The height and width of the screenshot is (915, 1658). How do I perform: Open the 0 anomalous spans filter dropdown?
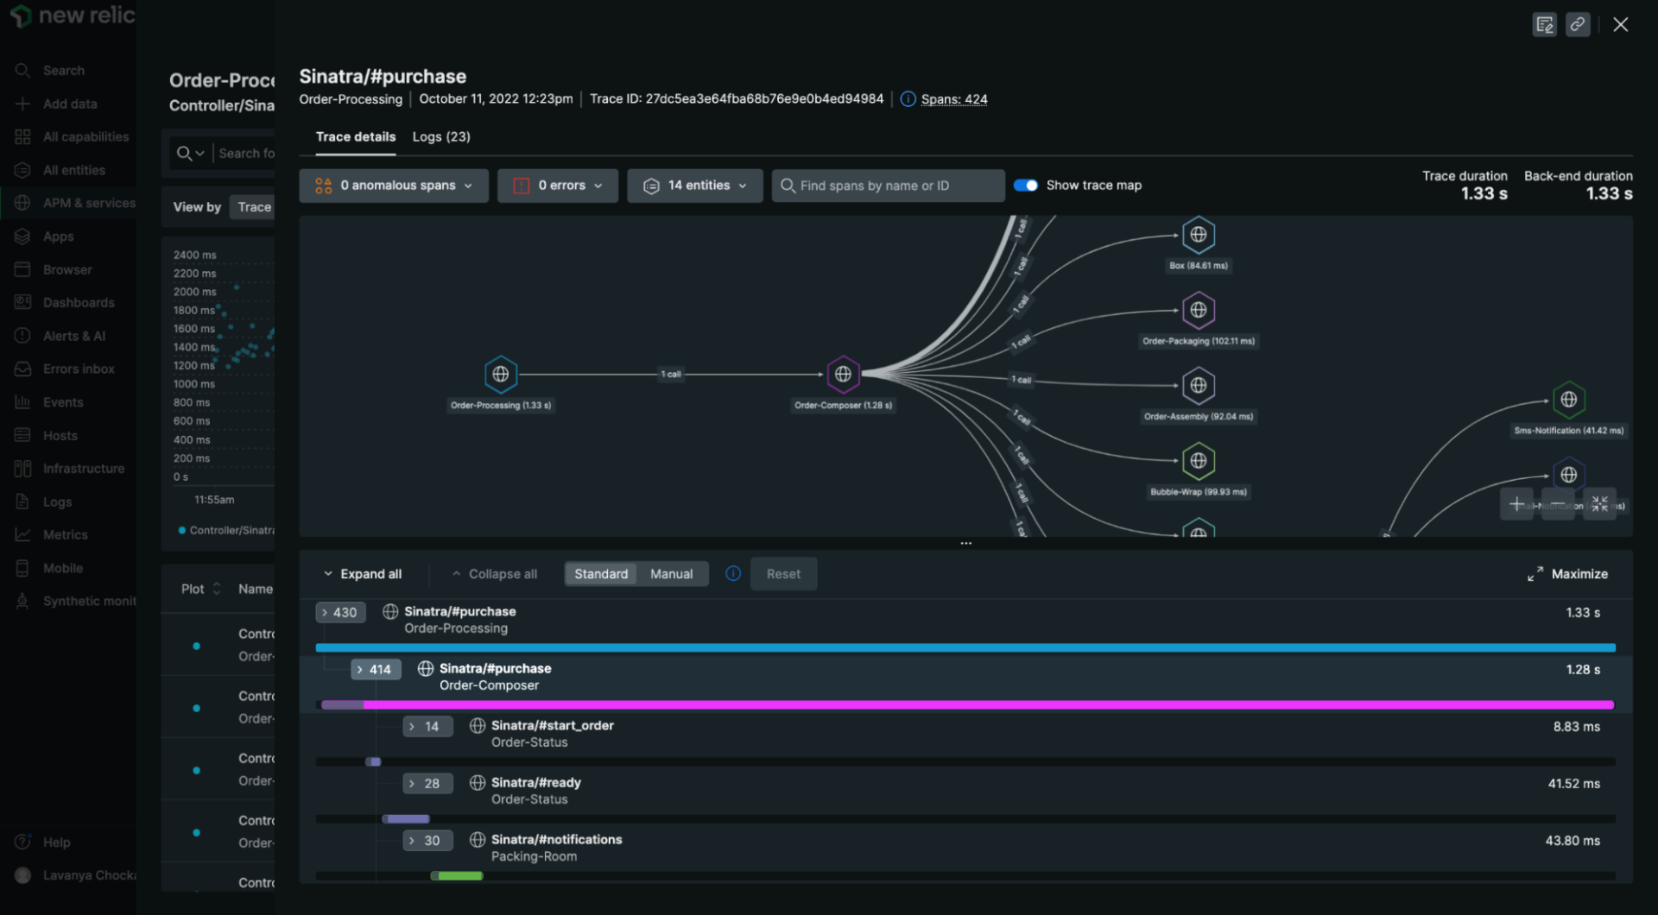click(x=393, y=185)
